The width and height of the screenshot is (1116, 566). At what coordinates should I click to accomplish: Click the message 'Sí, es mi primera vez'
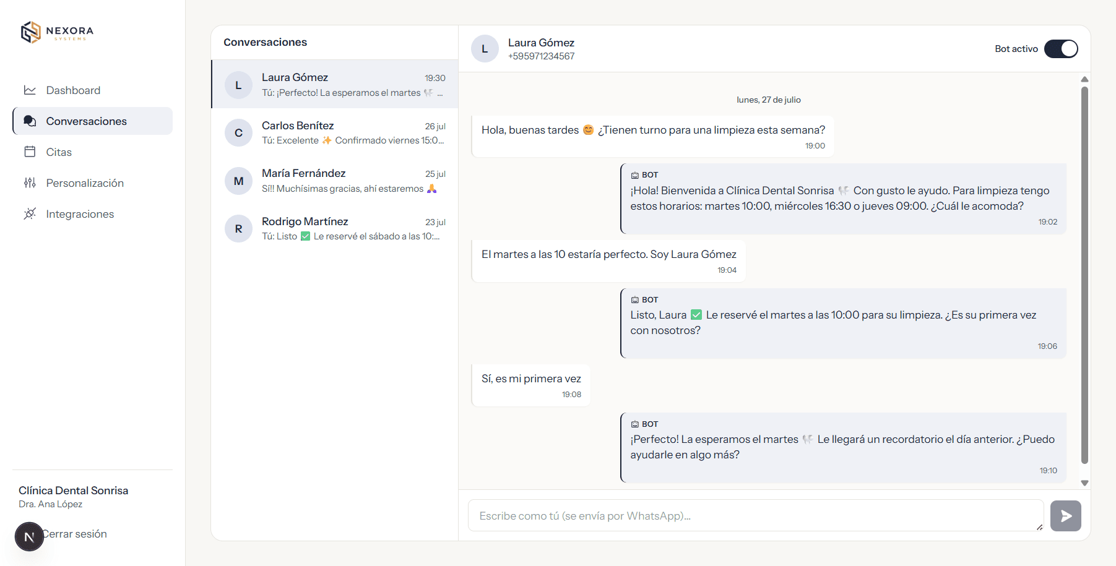click(531, 385)
